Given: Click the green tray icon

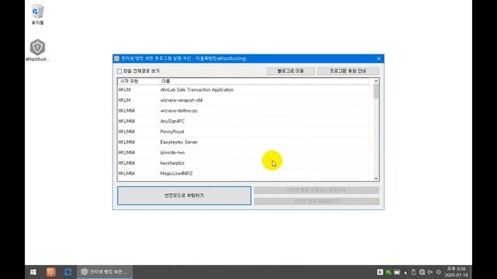Looking at the screenshot, I should coord(388,272).
